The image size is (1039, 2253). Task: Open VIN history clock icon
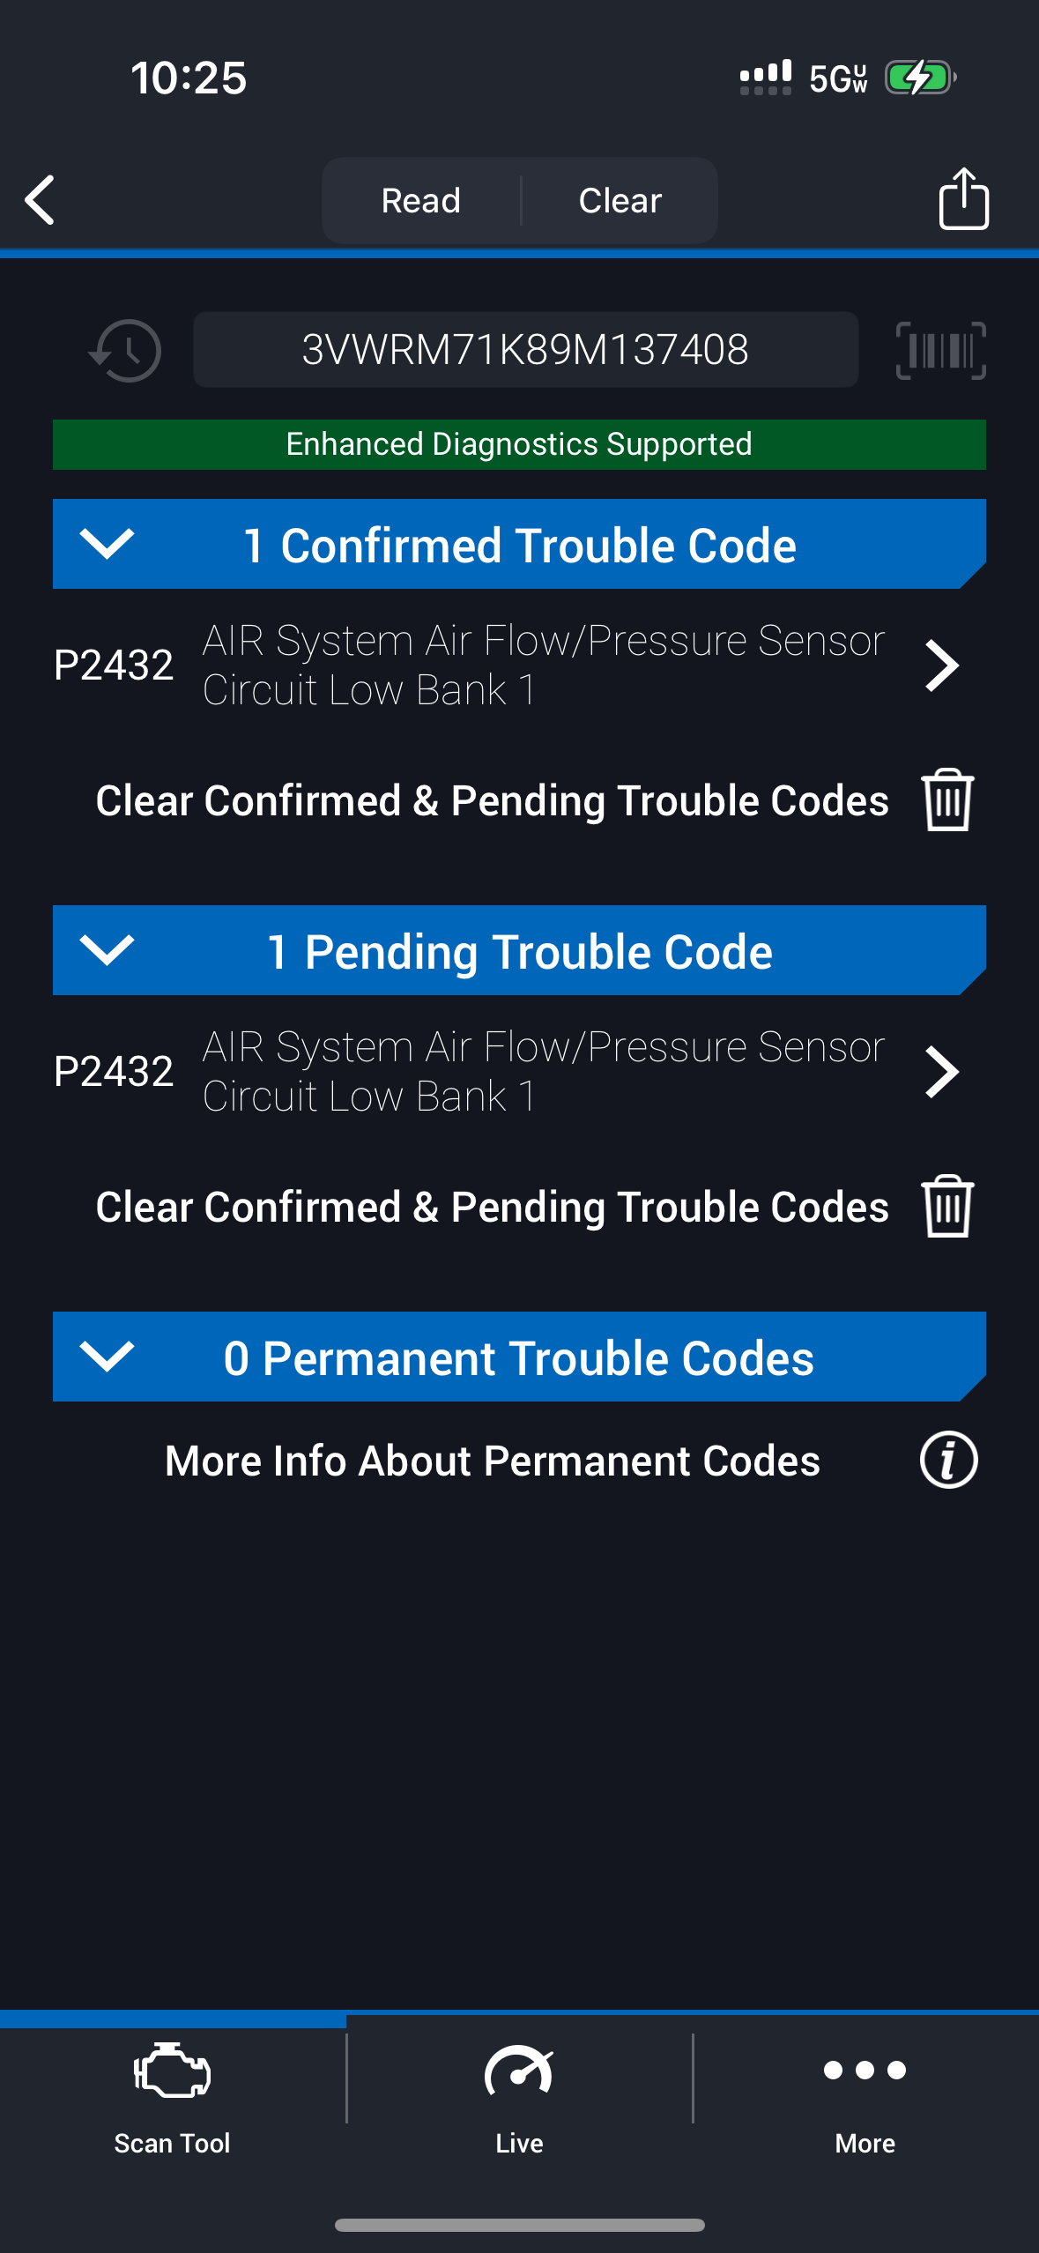[125, 351]
